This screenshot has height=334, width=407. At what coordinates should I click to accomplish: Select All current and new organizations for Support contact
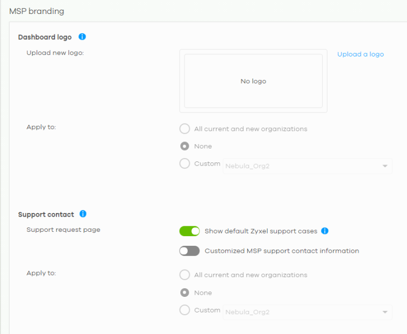(x=185, y=275)
